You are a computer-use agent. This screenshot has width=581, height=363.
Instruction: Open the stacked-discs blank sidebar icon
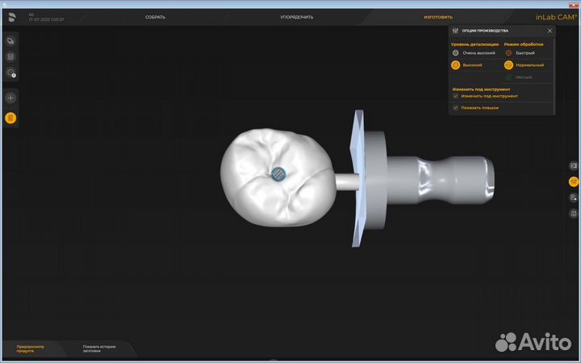click(10, 56)
